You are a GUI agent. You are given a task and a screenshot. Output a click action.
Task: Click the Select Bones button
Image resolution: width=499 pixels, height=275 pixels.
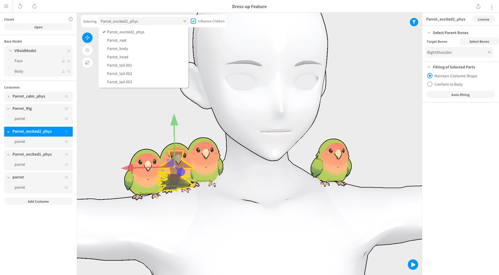point(479,41)
